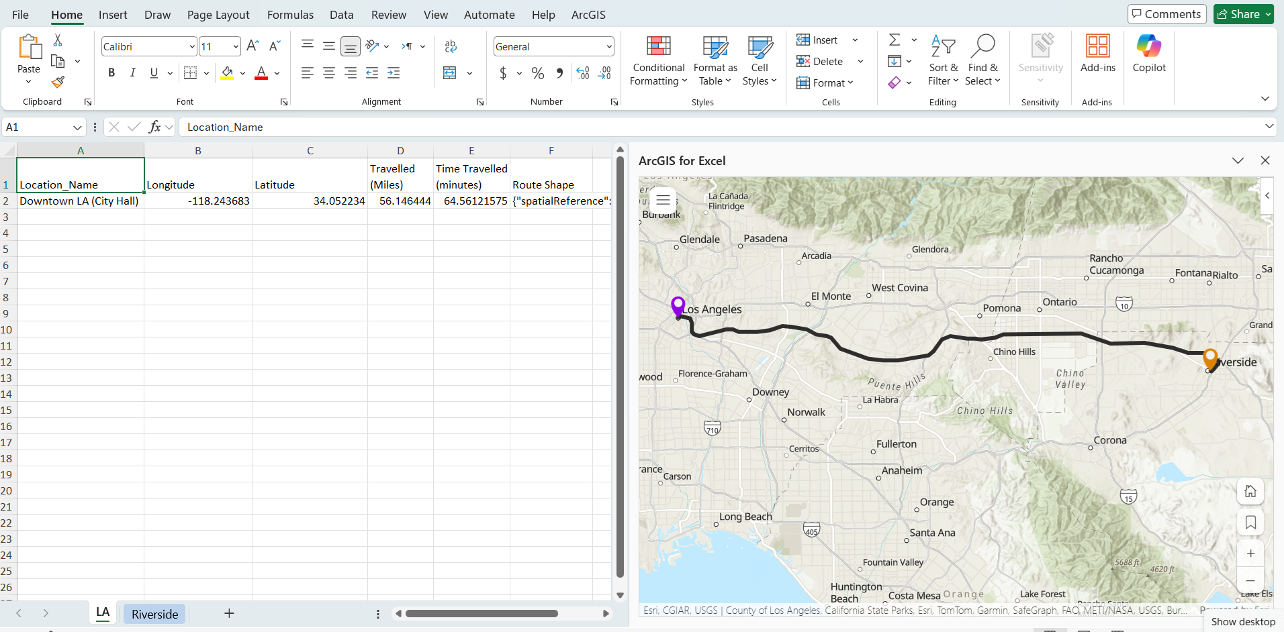Image resolution: width=1284 pixels, height=632 pixels.
Task: Zoom in on the ArcGIS map
Action: (x=1250, y=554)
